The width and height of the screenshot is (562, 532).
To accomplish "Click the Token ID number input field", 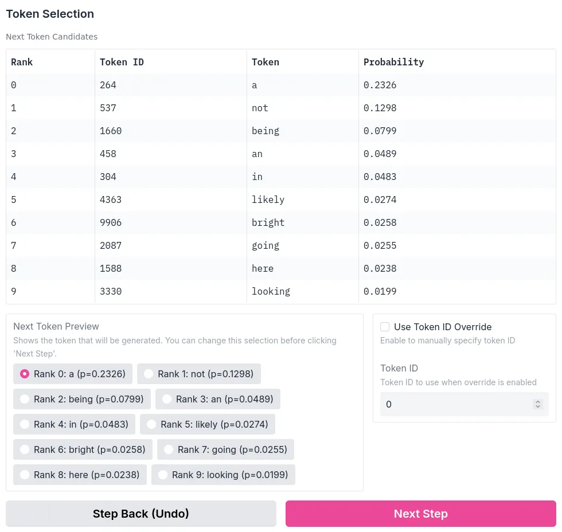I will (x=456, y=404).
